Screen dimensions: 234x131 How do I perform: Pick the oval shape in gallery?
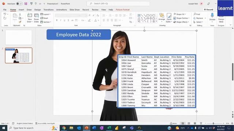[x=151, y=15]
